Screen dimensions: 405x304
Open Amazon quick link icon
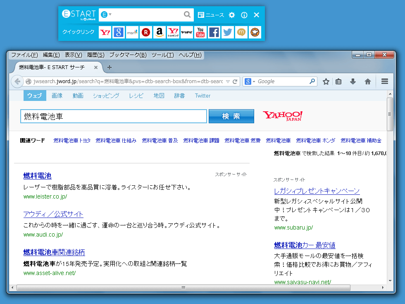click(x=160, y=32)
